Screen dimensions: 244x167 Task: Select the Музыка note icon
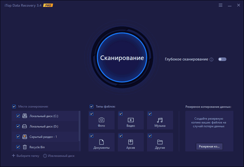point(160,120)
